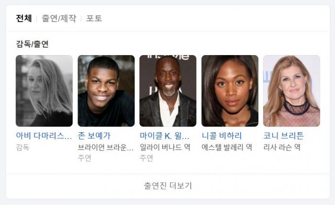Switch to the 출연/제작 tab
The image size is (335, 205).
point(59,18)
